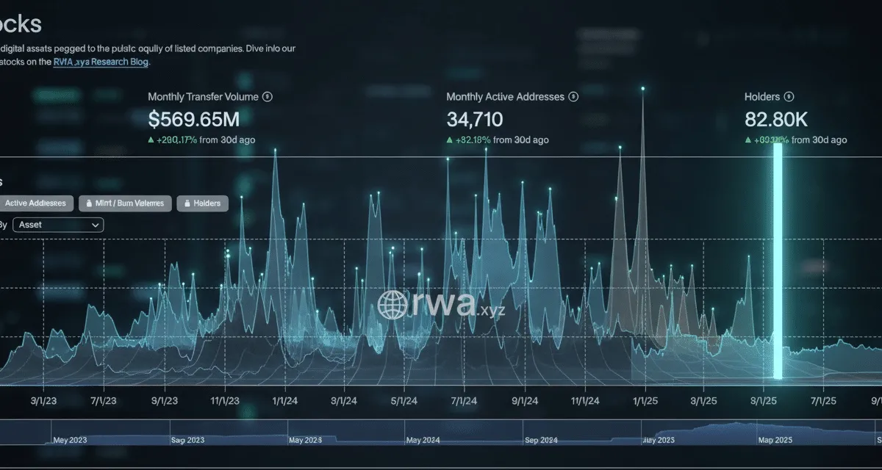Image resolution: width=882 pixels, height=470 pixels.
Task: Click the 34,710 active addresses value
Action: 475,118
